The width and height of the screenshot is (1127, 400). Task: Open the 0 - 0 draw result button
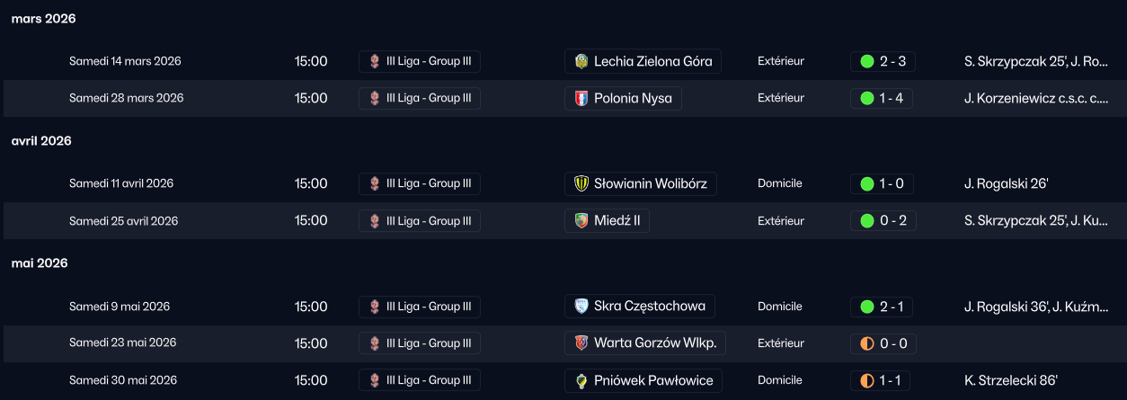coord(882,342)
